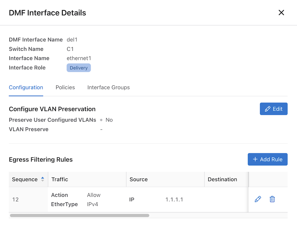The width and height of the screenshot is (297, 229).
Task: Click the Destination column header
Action: click(222, 179)
